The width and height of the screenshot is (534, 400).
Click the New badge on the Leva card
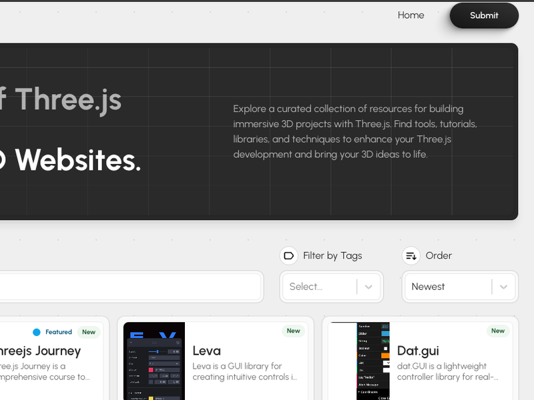(x=293, y=331)
